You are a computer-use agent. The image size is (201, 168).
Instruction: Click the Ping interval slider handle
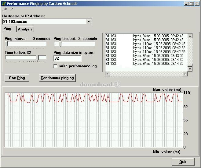6,45
